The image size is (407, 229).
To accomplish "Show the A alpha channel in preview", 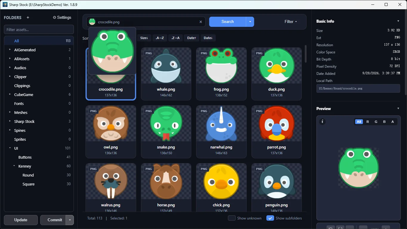I will [x=393, y=122].
